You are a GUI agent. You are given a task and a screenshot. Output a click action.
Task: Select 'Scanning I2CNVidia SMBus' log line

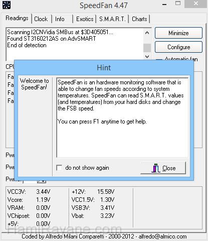coord(60,32)
